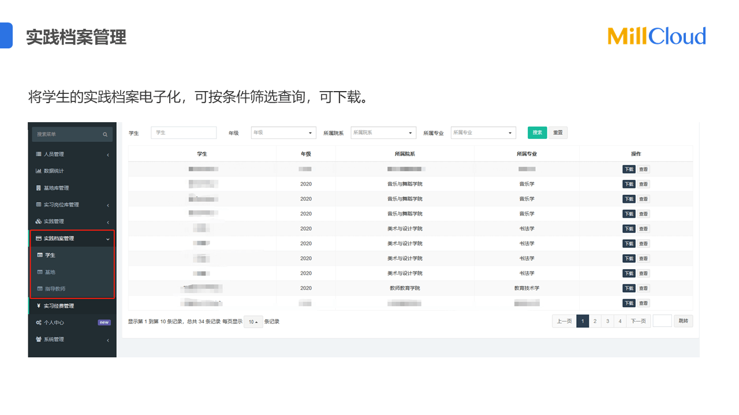Click the 数据统计 bar chart icon
Screen dimensions: 739x415
point(39,171)
